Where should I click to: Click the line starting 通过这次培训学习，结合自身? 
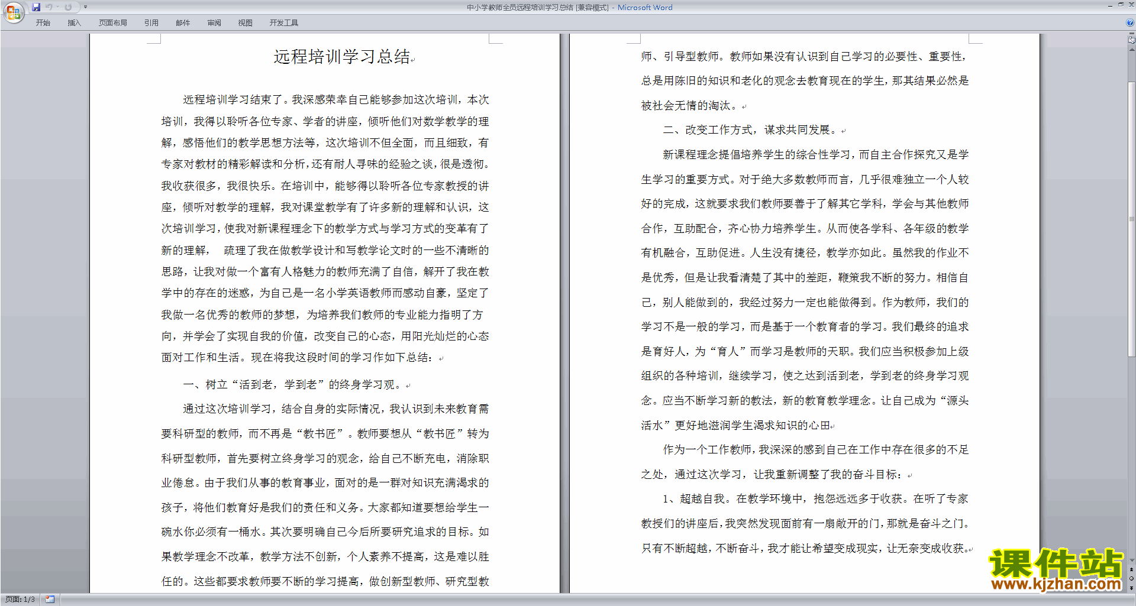336,409
